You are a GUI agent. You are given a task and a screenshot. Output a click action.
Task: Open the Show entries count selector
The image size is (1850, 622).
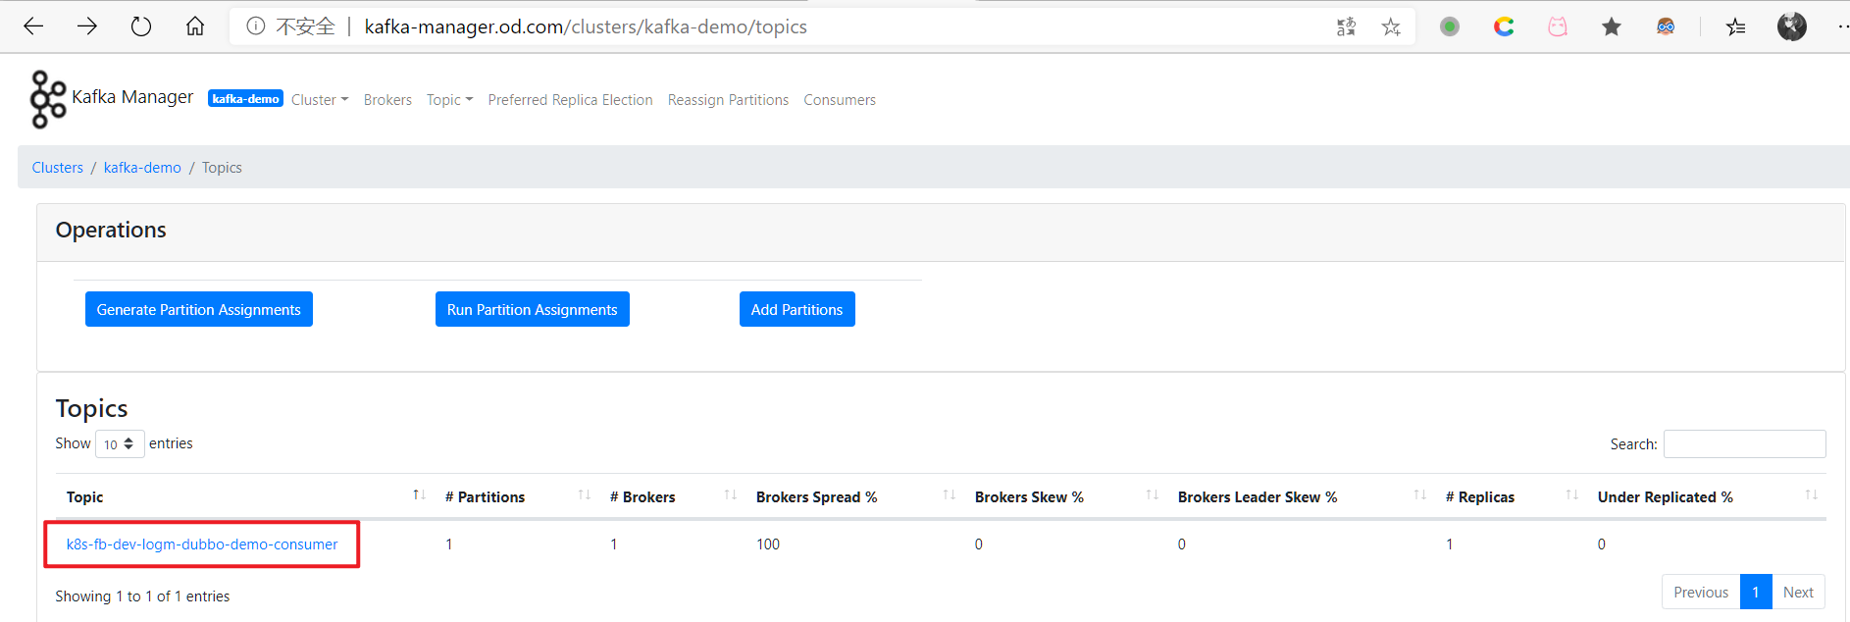[x=120, y=444]
